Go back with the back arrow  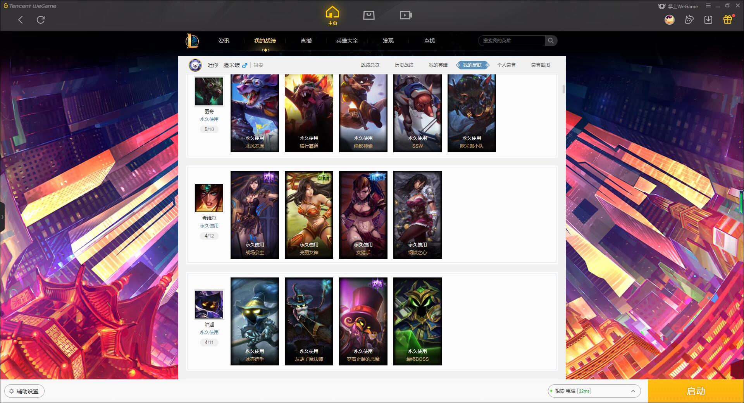point(21,20)
